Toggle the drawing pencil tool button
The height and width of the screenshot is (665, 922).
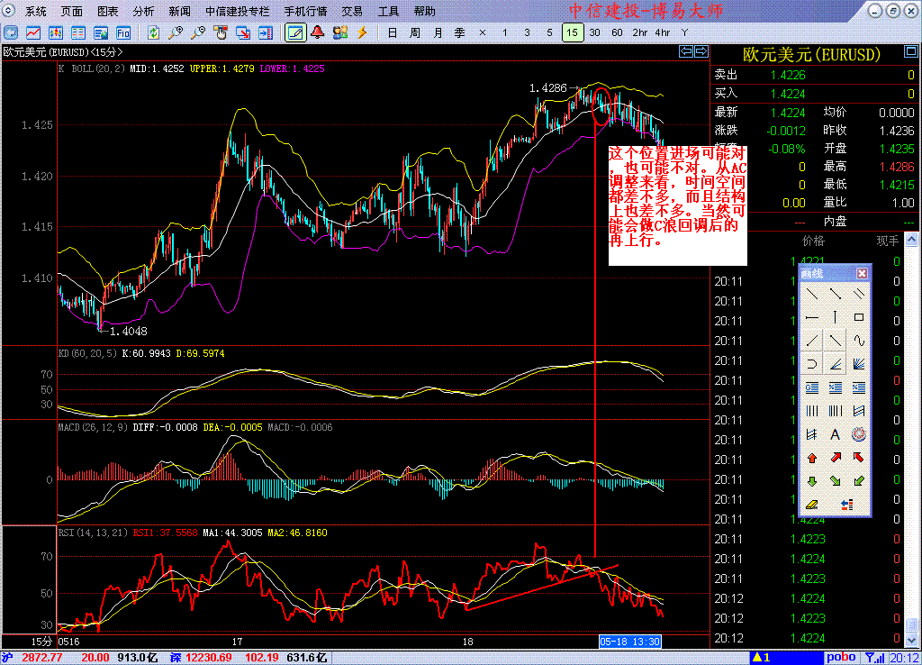[295, 33]
